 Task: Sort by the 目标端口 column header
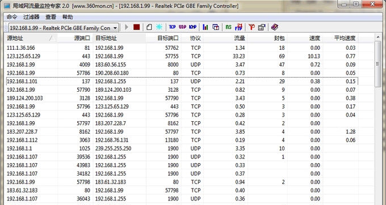pos(163,39)
